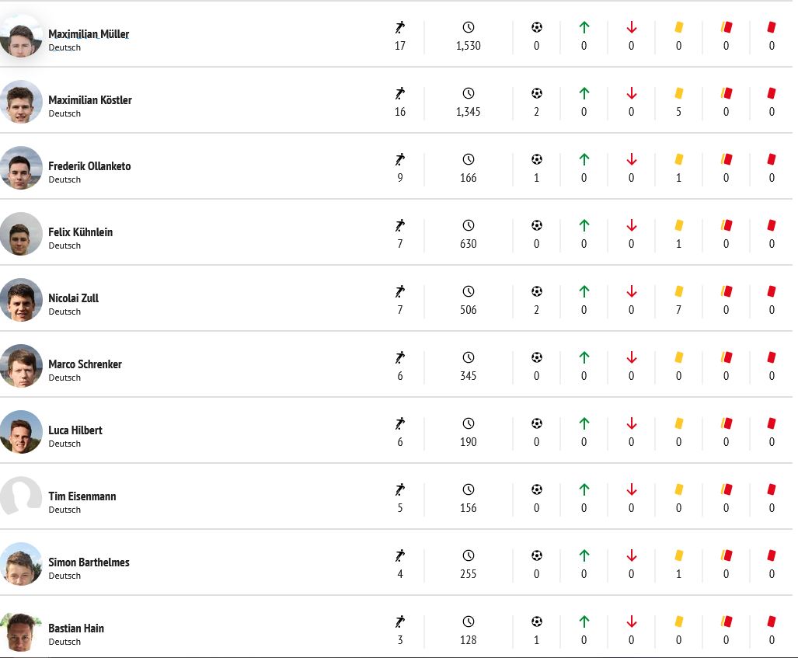Click the 1,530 minutes value for Müller

469,46
